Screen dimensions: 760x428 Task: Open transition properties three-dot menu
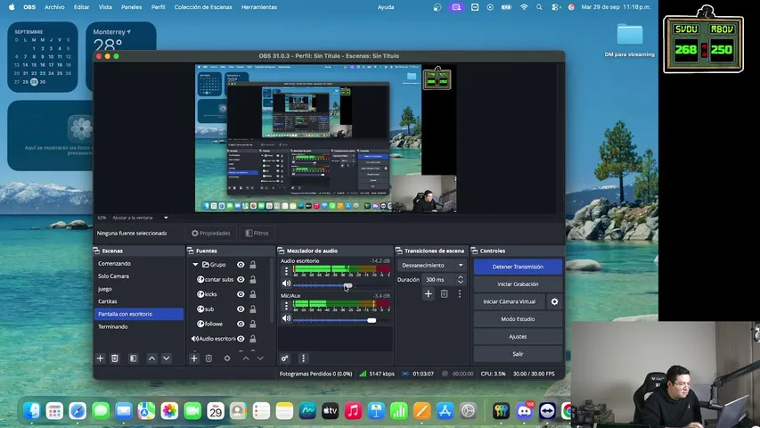point(460,293)
